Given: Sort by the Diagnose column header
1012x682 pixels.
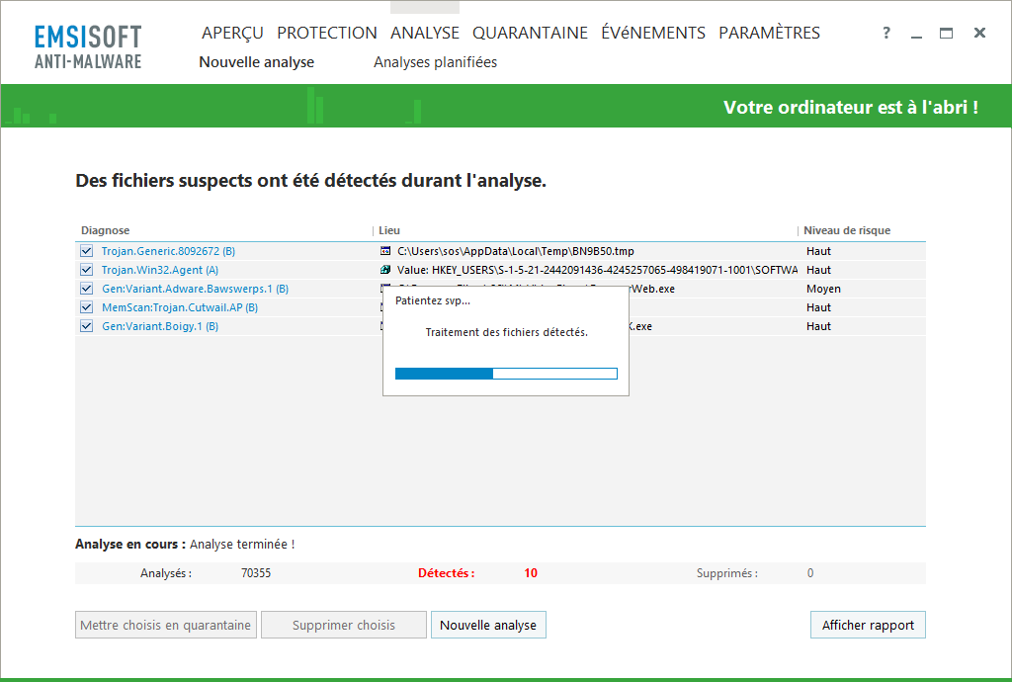Looking at the screenshot, I should click(x=106, y=230).
